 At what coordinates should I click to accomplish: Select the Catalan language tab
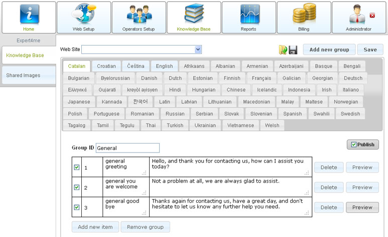pyautogui.click(x=77, y=66)
